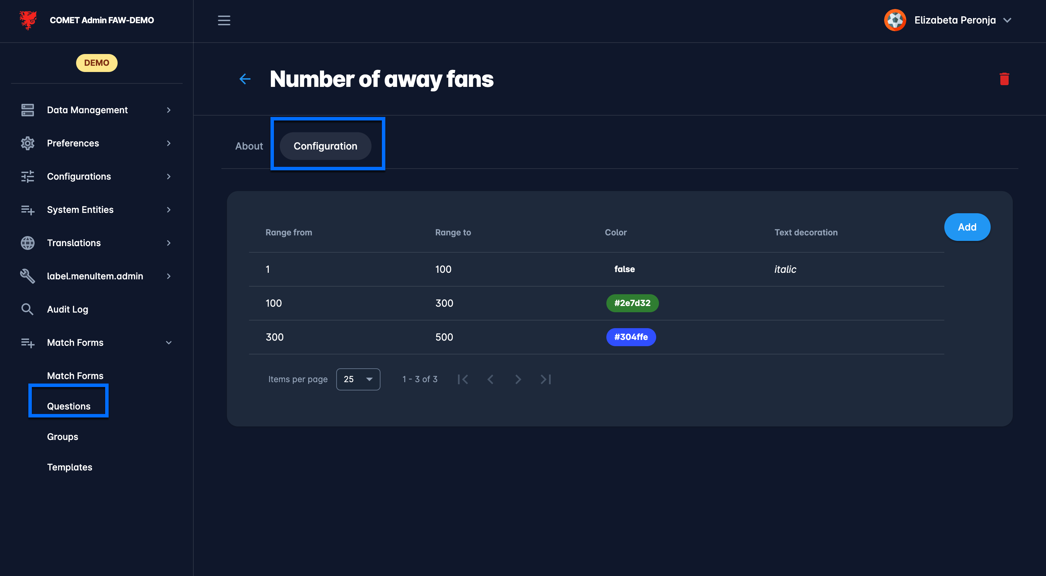
Task: Click the blue back arrow icon
Action: (x=245, y=79)
